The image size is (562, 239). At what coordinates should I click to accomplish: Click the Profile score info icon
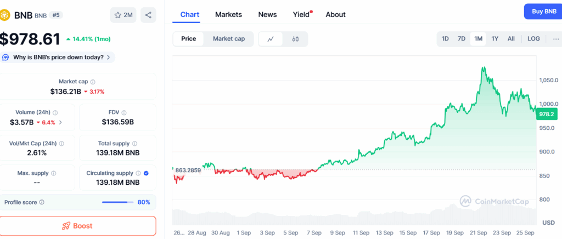(42, 202)
